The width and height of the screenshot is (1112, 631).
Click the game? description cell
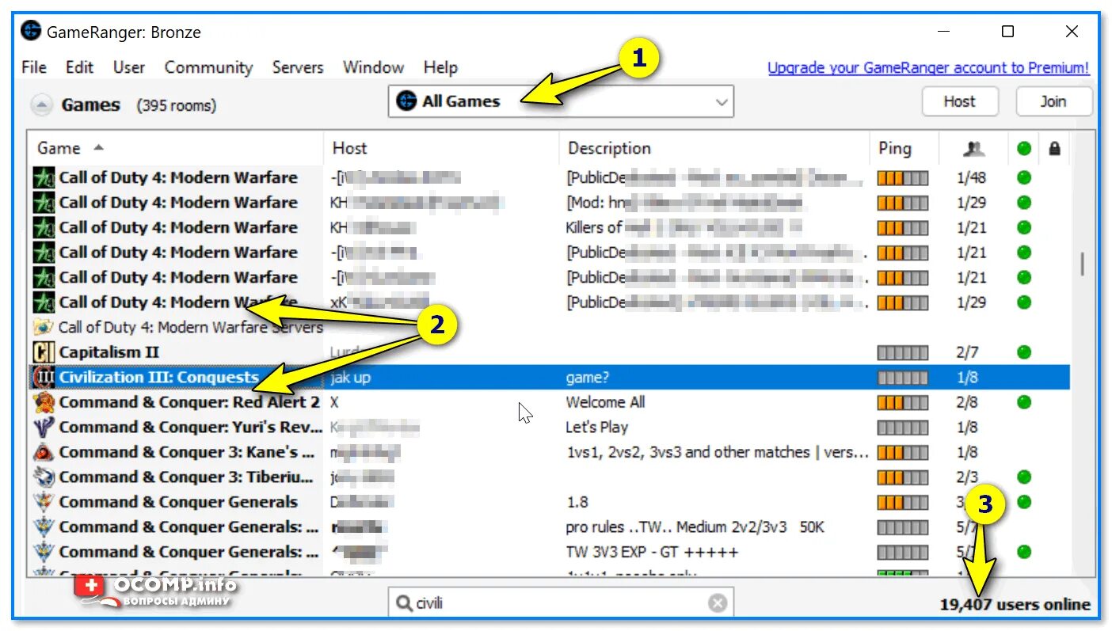point(588,378)
